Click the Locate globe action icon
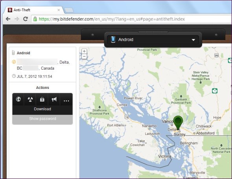Image resolution: width=232 pixels, height=179 pixels. [18, 99]
